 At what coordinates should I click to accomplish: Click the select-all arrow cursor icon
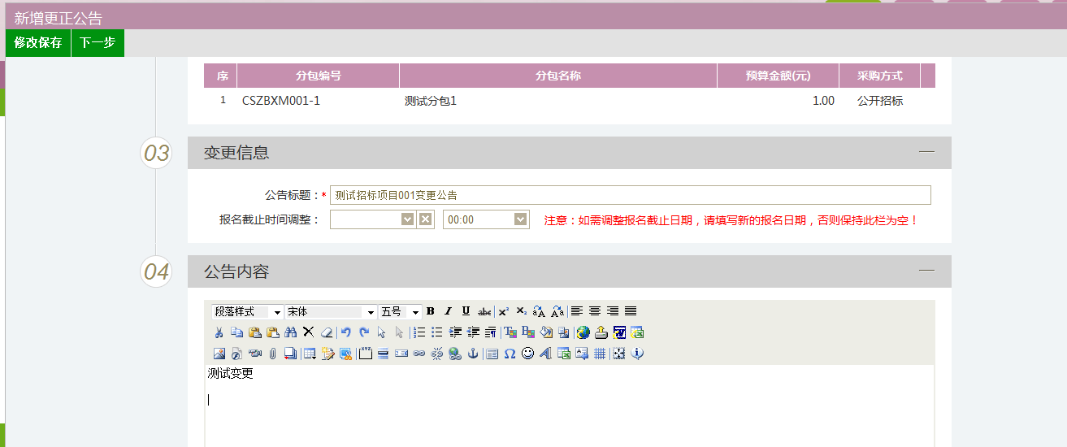pos(382,332)
